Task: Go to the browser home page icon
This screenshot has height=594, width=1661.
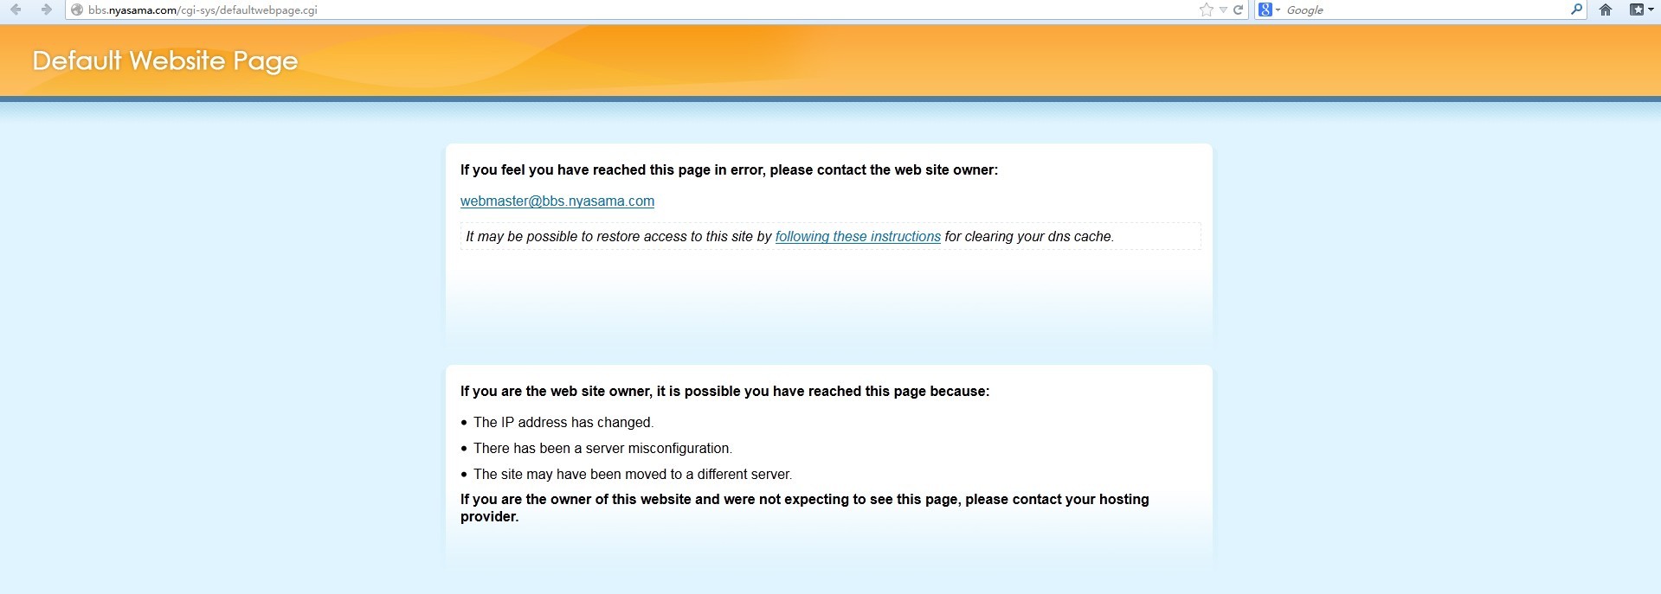Action: pyautogui.click(x=1606, y=10)
